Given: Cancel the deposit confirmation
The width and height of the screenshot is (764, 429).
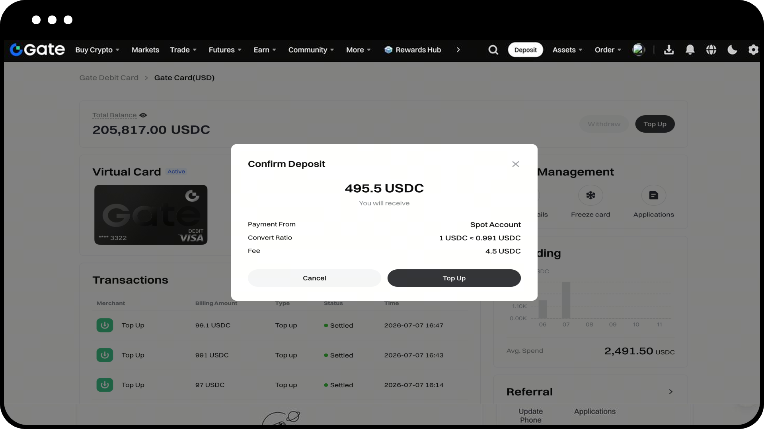Looking at the screenshot, I should tap(314, 278).
